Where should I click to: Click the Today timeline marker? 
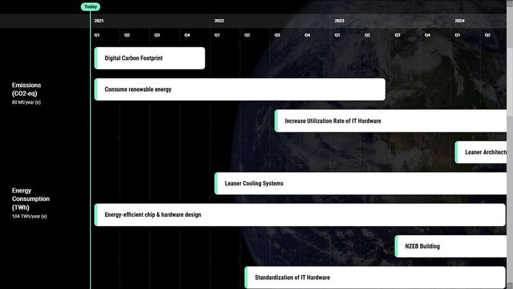tap(90, 6)
